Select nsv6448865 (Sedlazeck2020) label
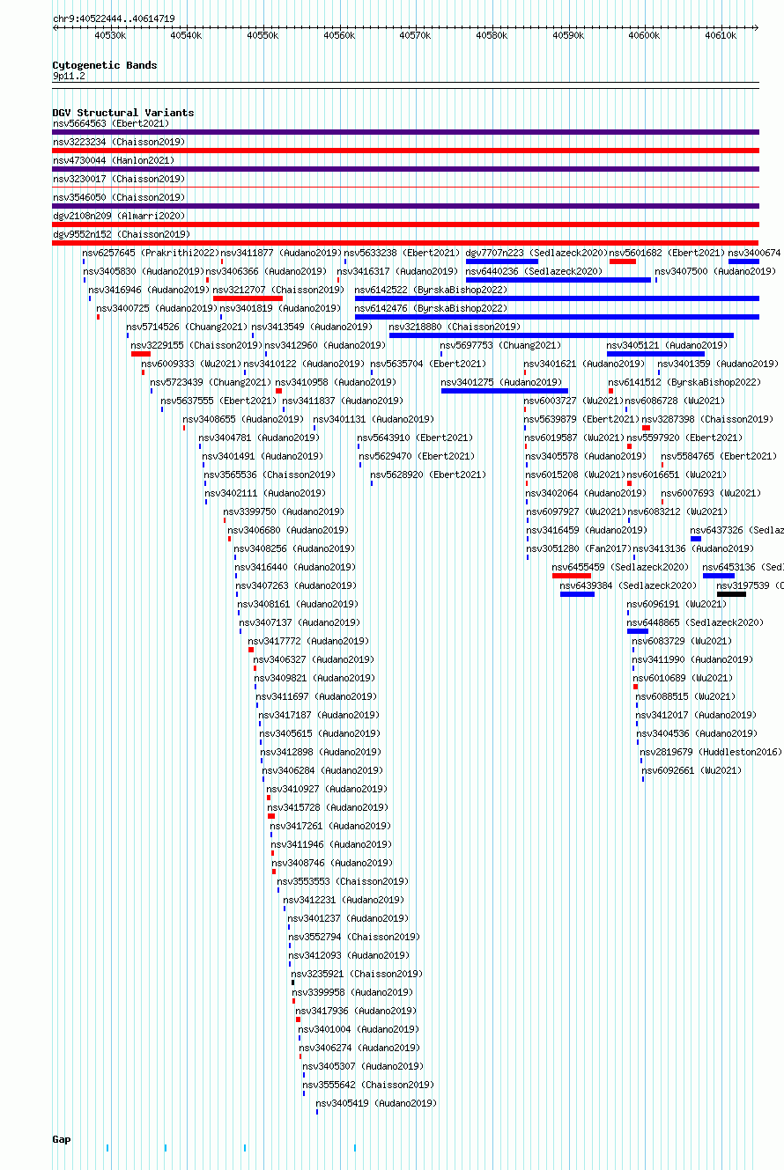This screenshot has height=1170, width=784. pyautogui.click(x=695, y=623)
